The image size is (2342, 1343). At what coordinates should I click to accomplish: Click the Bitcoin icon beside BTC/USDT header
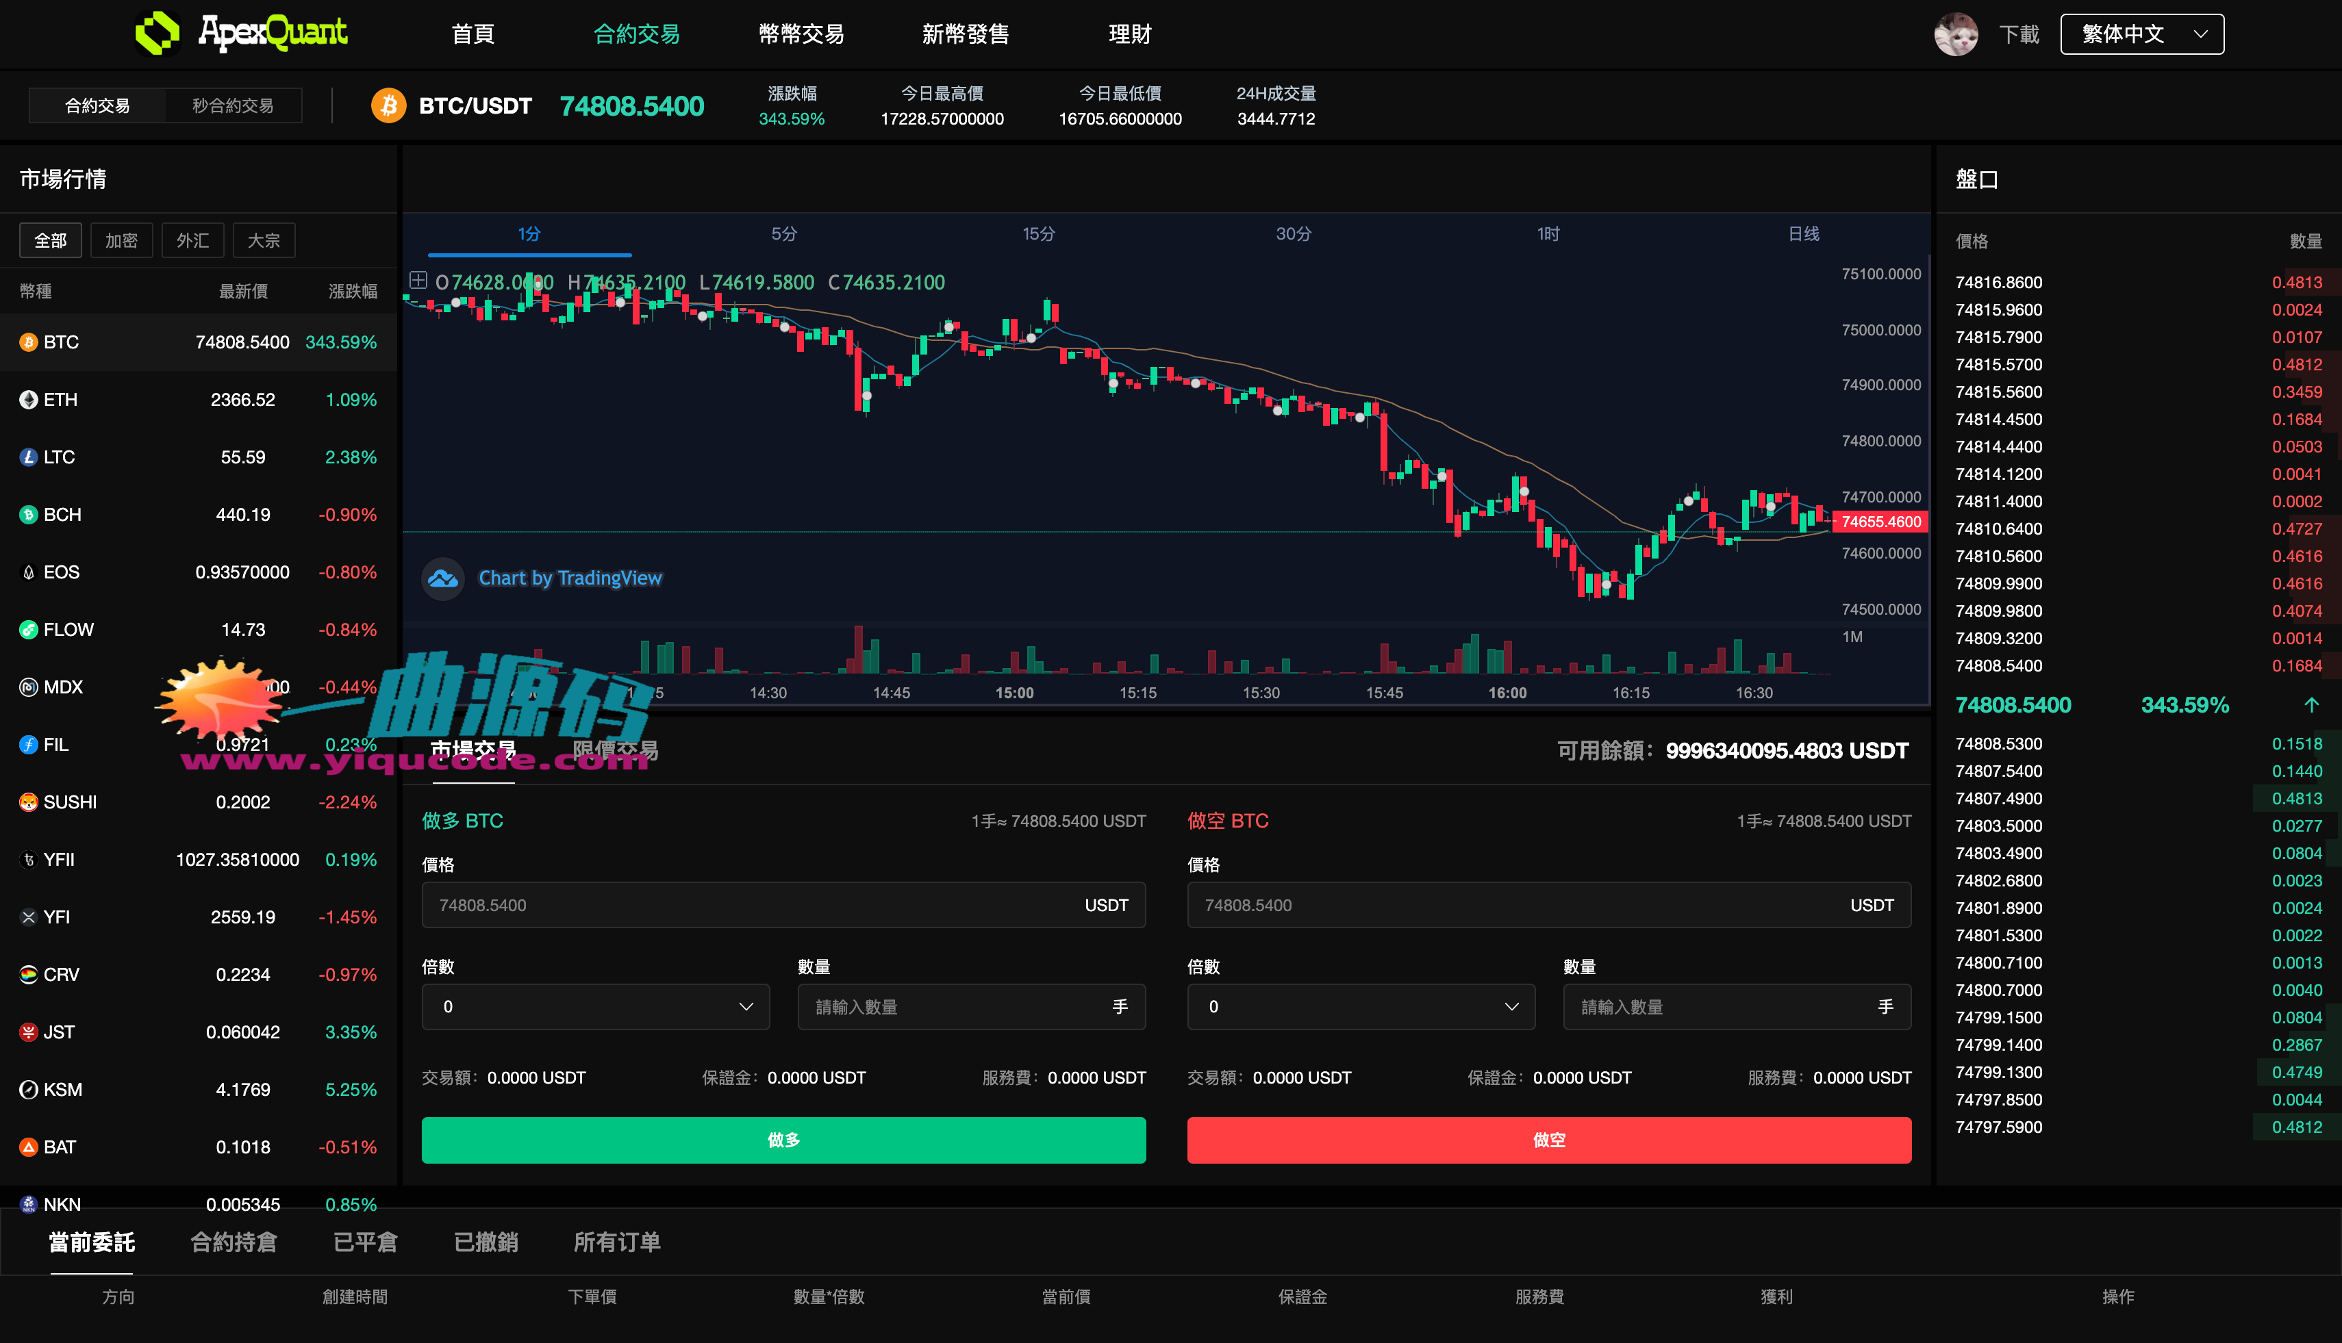(388, 105)
